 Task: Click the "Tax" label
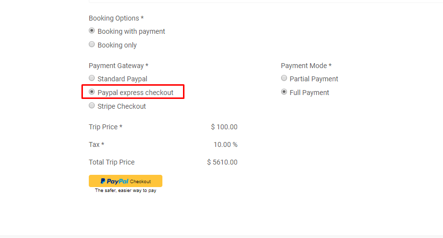(96, 144)
